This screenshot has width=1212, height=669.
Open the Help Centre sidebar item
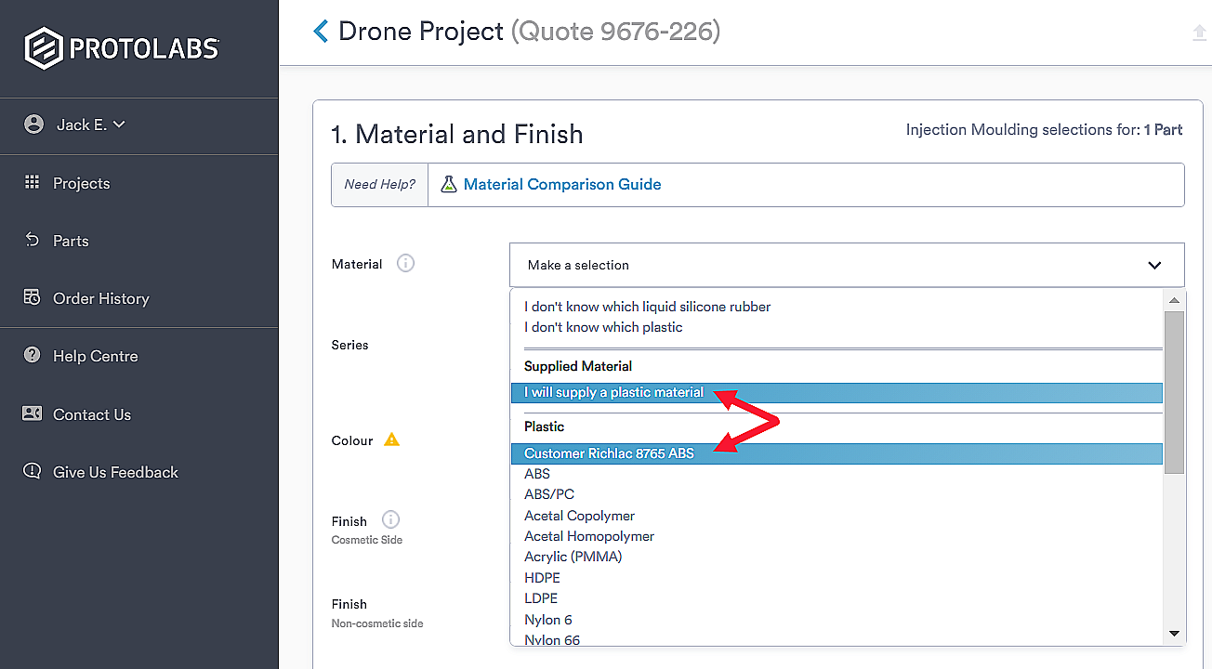pyautogui.click(x=96, y=356)
